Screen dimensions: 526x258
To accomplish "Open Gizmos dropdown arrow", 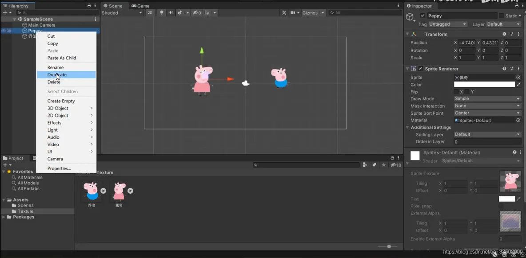I will click(x=323, y=13).
